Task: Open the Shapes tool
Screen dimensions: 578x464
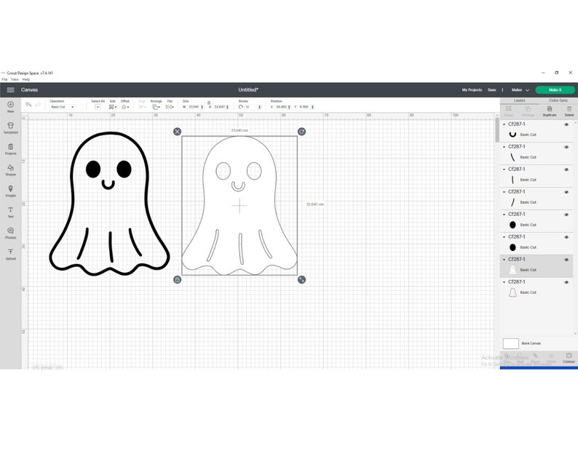Action: pos(10,169)
